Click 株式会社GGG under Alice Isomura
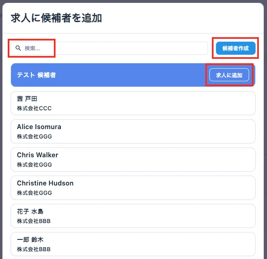Screen dimensions: 267x259 click(x=34, y=136)
